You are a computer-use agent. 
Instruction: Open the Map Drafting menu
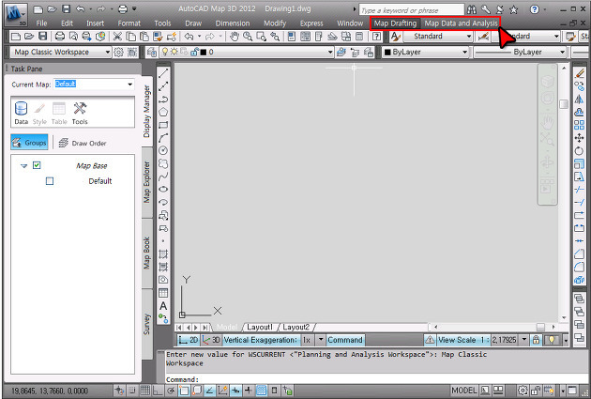395,23
